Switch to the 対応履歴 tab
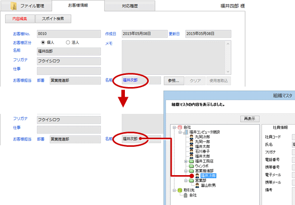 click(130, 6)
